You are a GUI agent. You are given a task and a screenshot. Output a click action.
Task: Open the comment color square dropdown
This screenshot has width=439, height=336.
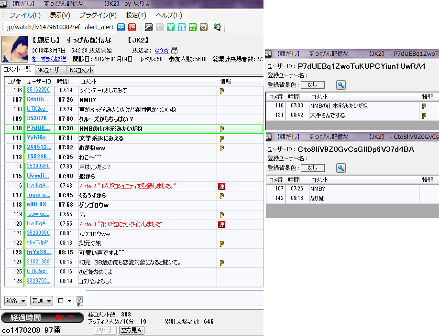click(x=65, y=301)
